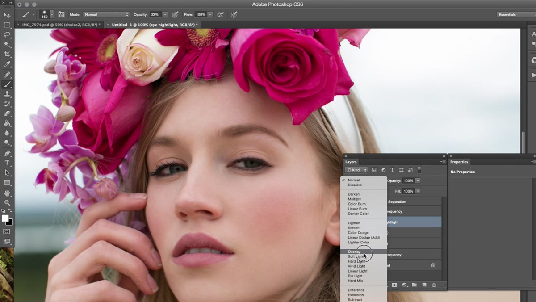The height and width of the screenshot is (302, 536).
Task: Open the Kind layer filter dropdown
Action: (356, 170)
